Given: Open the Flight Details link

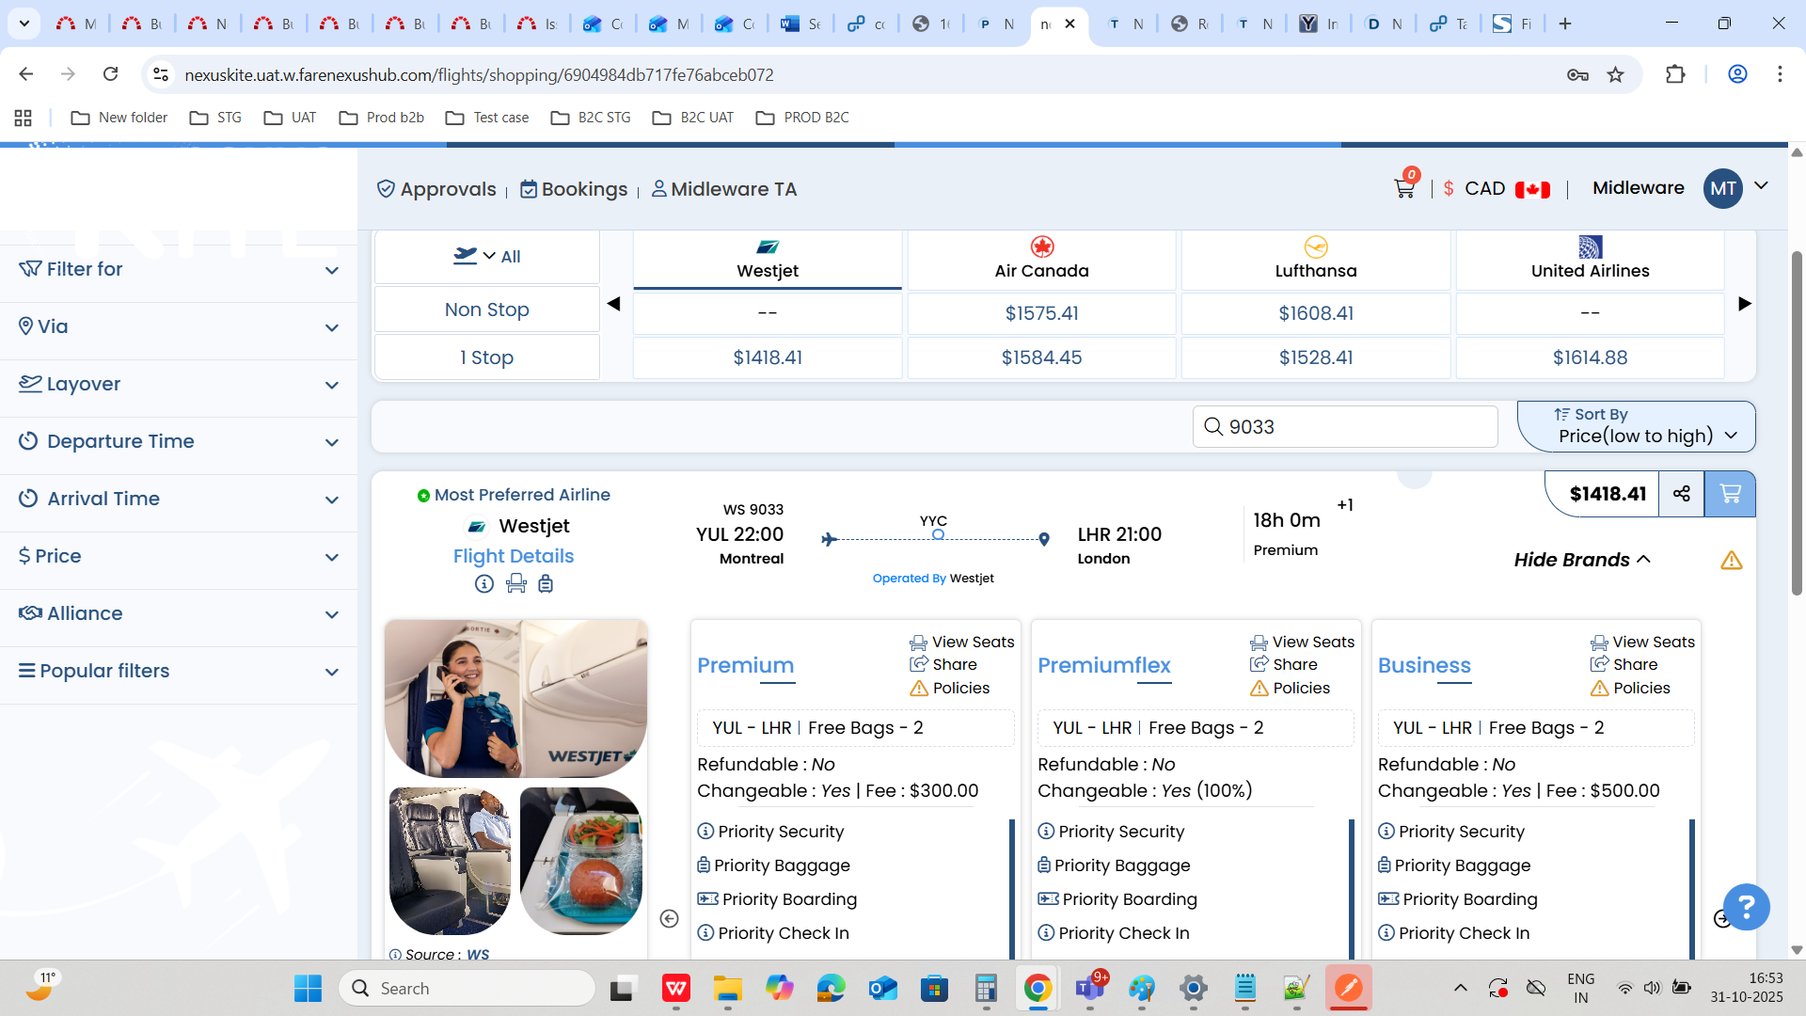Looking at the screenshot, I should pos(514,556).
